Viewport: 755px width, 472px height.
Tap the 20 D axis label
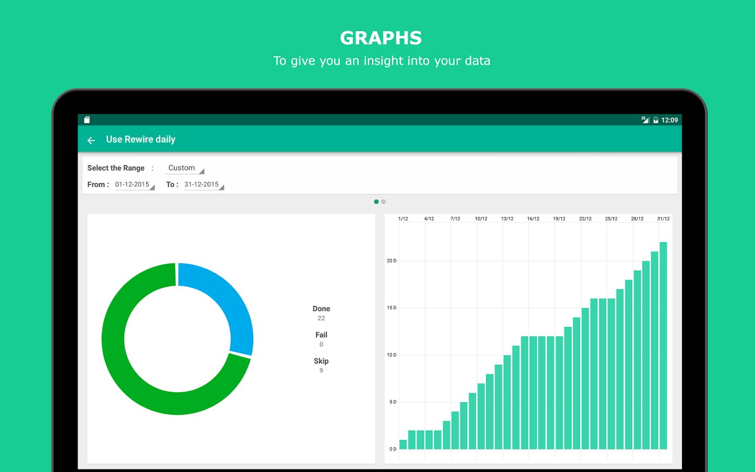[392, 261]
